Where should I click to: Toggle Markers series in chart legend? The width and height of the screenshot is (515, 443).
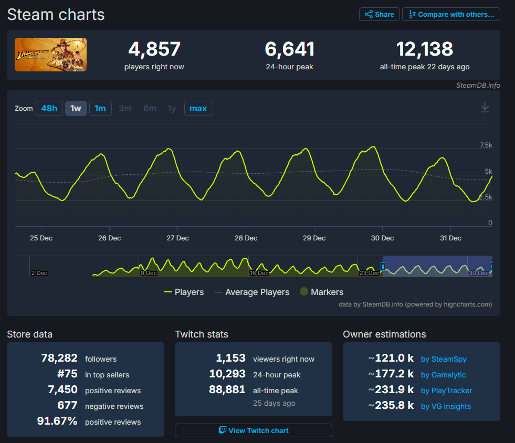point(321,292)
